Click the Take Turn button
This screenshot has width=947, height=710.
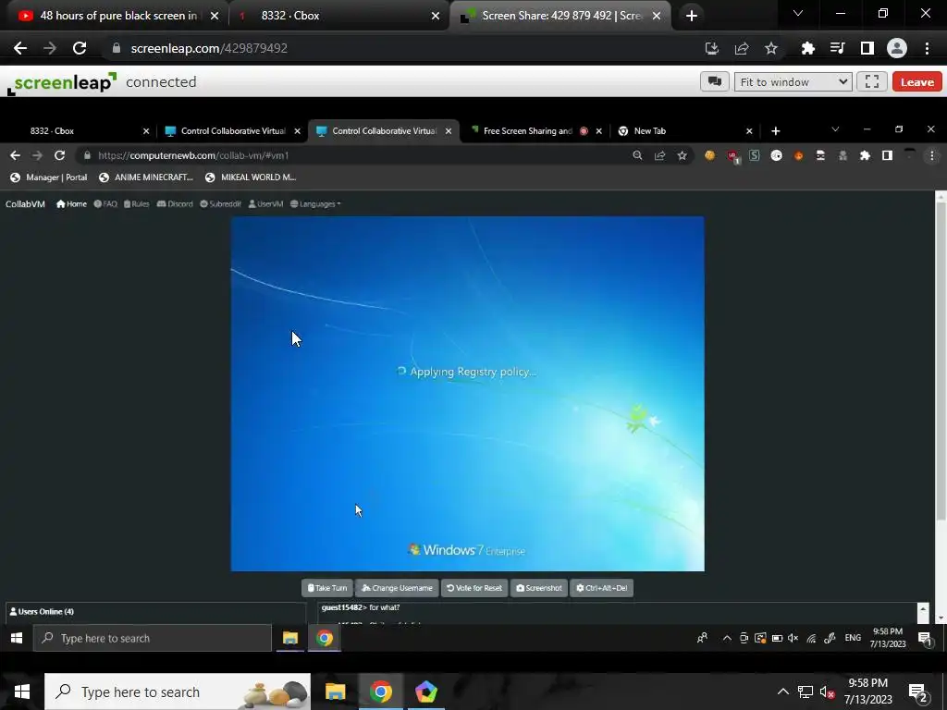tap(327, 588)
